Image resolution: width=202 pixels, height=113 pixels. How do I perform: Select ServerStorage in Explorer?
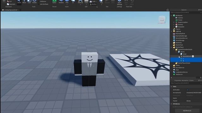(x=180, y=40)
